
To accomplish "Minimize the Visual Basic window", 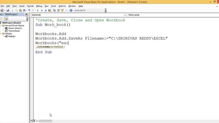I will (x=210, y=2).
